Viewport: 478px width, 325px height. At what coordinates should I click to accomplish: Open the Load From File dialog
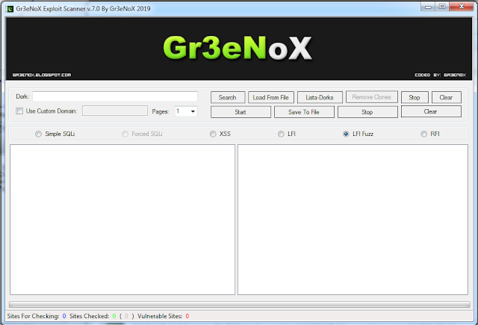coord(270,97)
